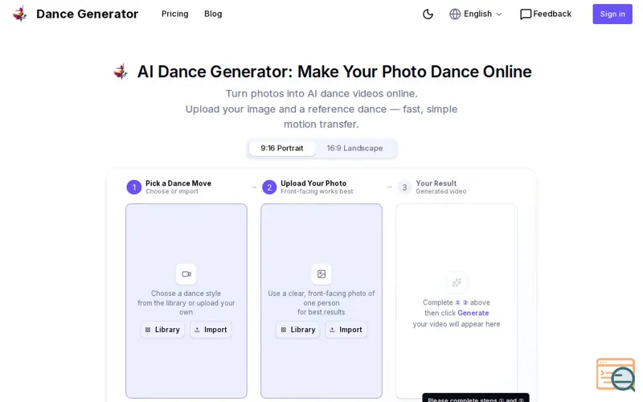The image size is (643, 402).
Task: Click step 1 circle for Pick a Dance Move
Action: 133,187
